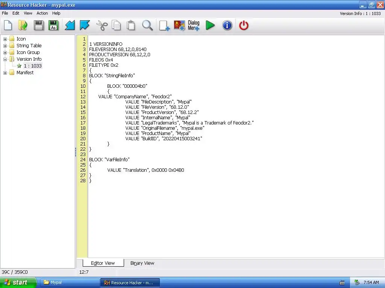Open a file with the folder icon
This screenshot has width=385, height=288.
pos(23,25)
